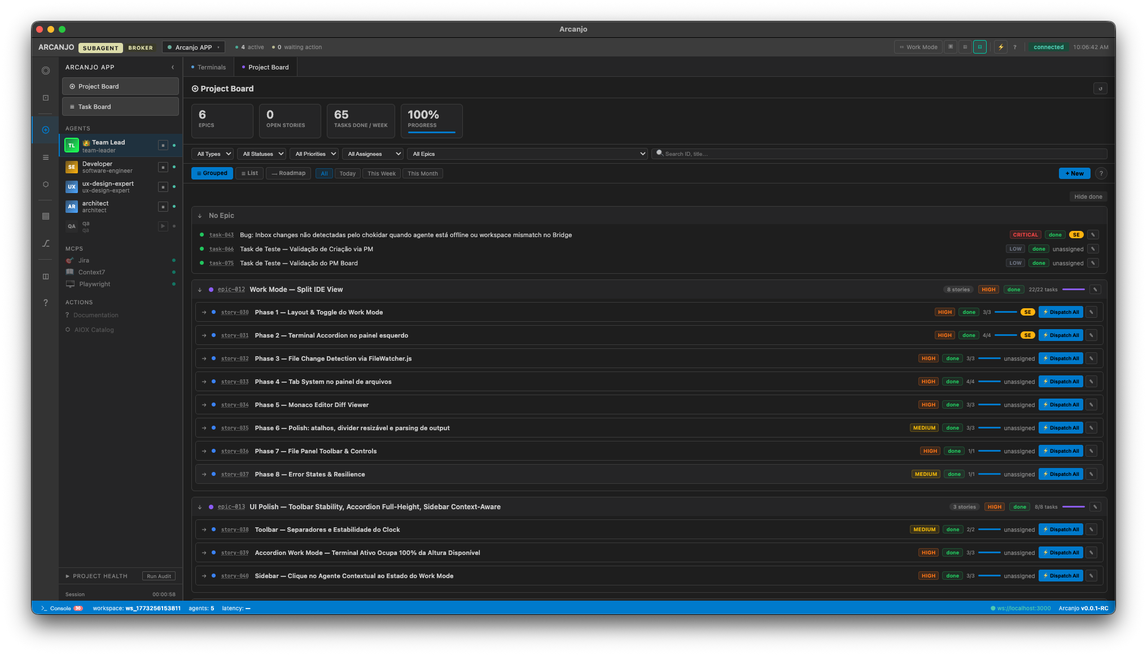The image size is (1147, 656).
Task: Open the All Priorities dropdown
Action: point(314,154)
